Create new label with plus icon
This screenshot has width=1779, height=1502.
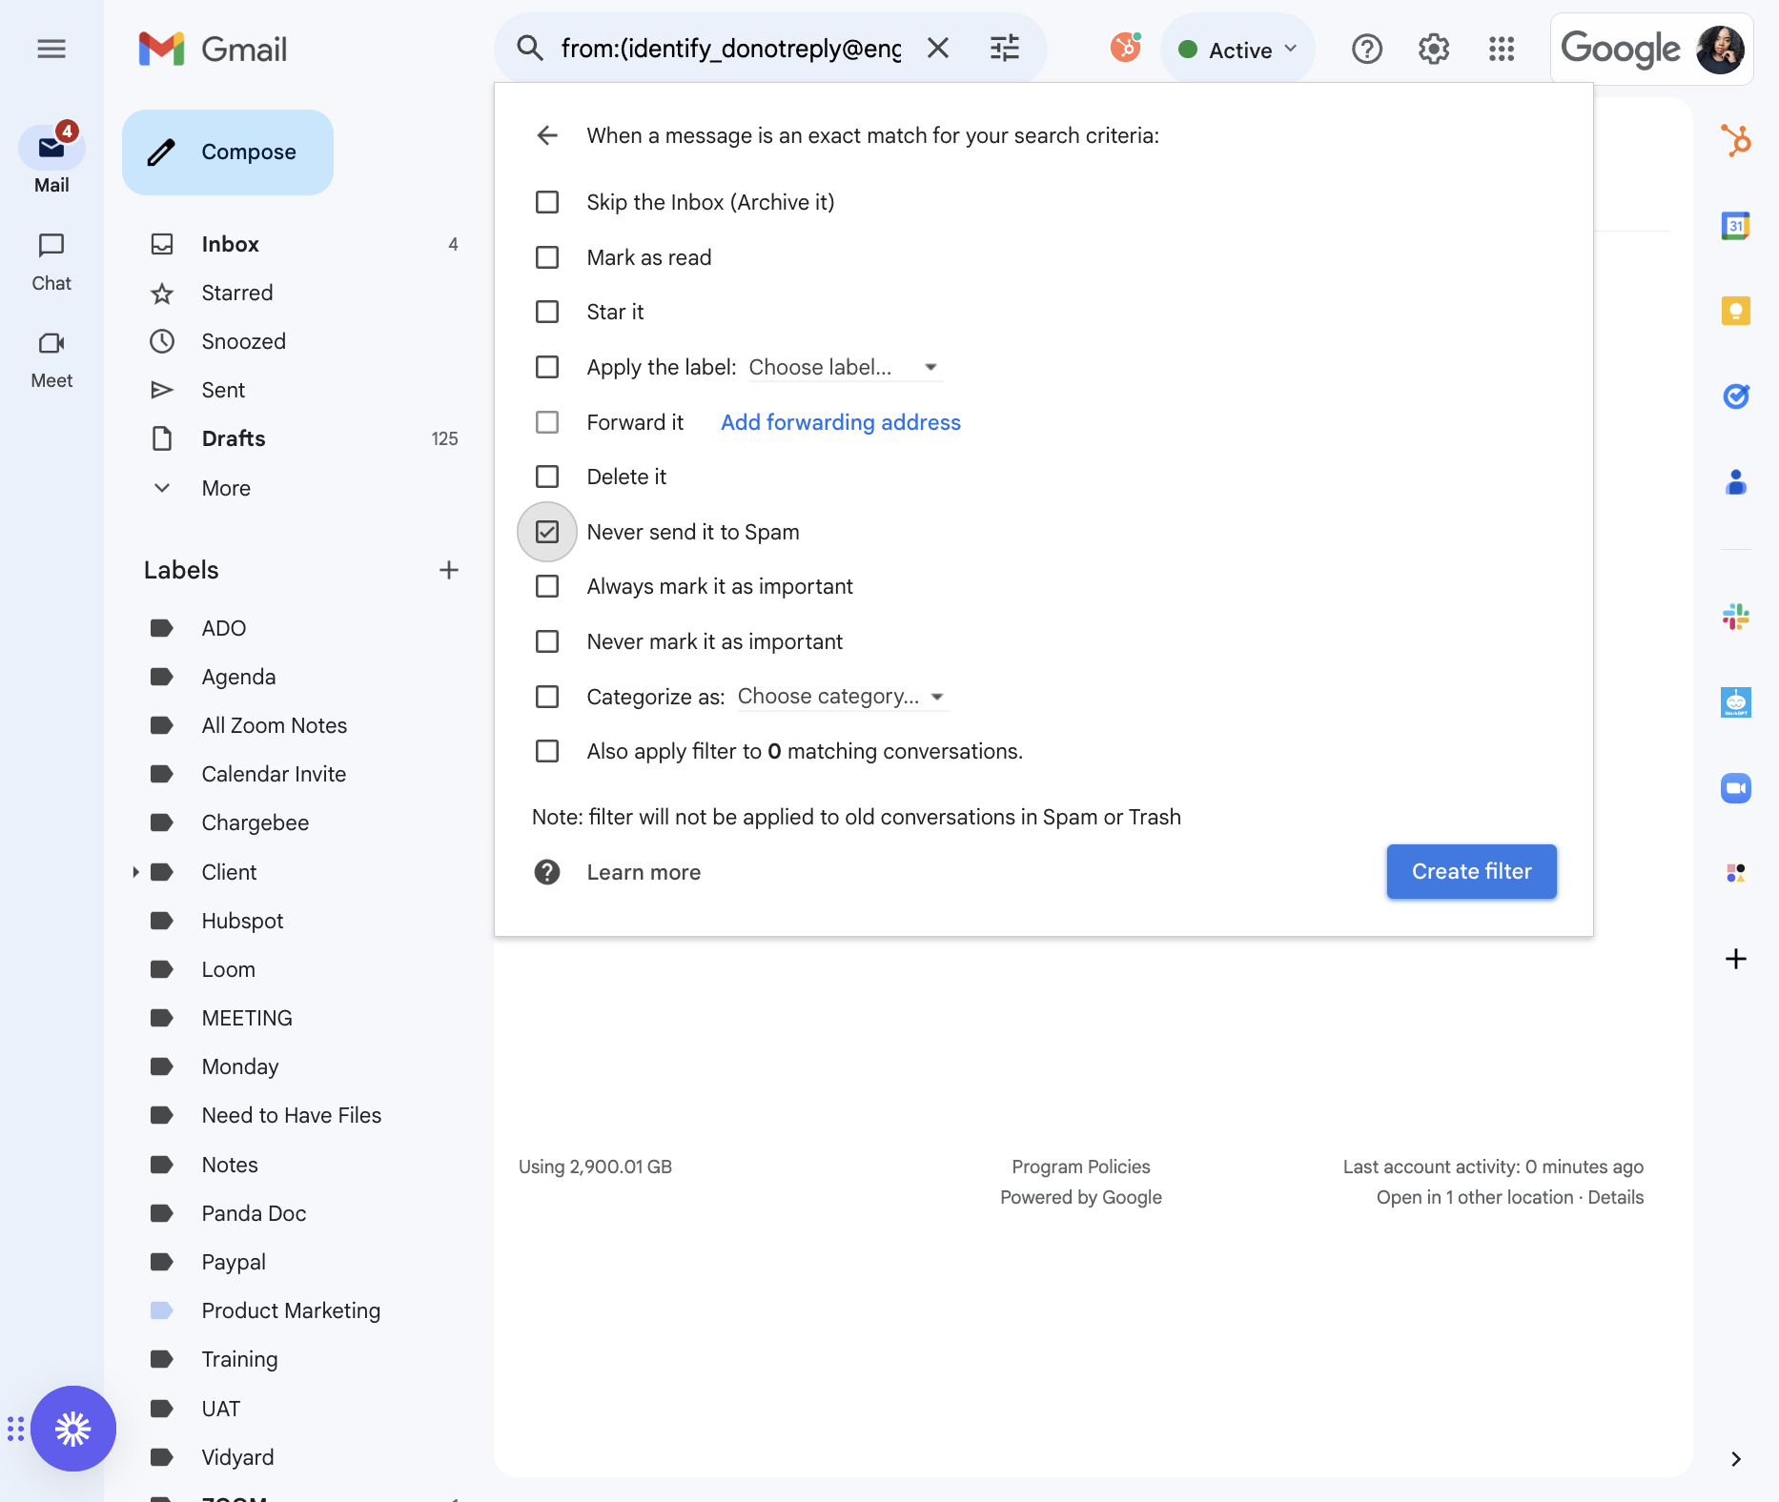[449, 570]
